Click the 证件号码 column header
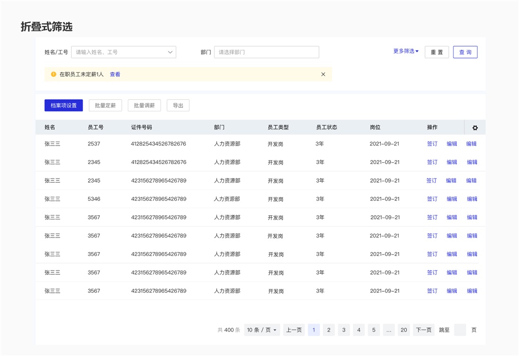Image resolution: width=519 pixels, height=356 pixels. pos(142,127)
